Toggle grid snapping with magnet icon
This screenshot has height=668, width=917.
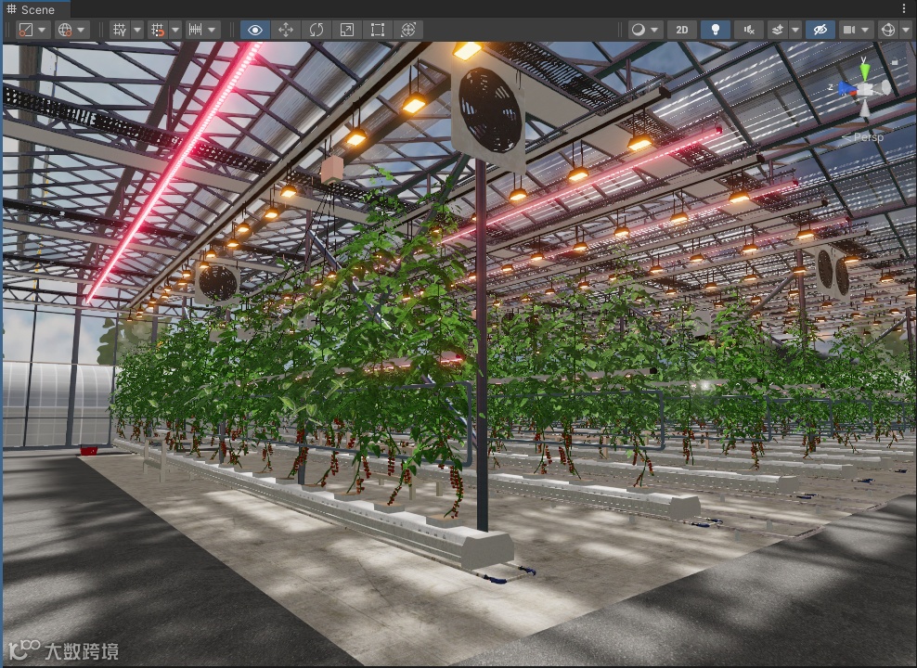point(157,30)
